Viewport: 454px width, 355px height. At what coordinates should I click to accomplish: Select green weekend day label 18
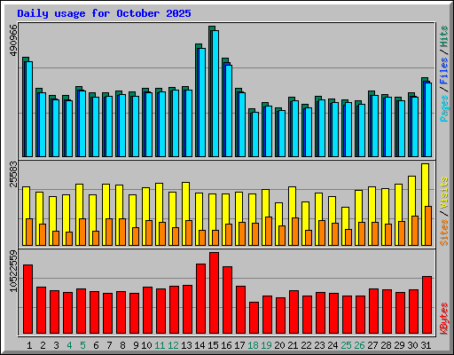(253, 345)
